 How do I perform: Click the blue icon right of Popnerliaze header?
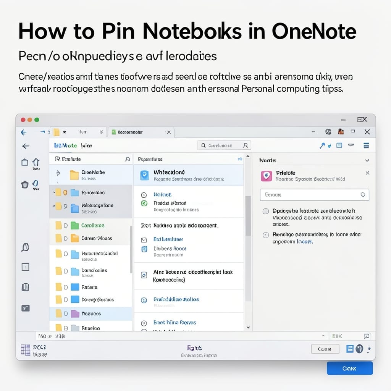pos(240,159)
